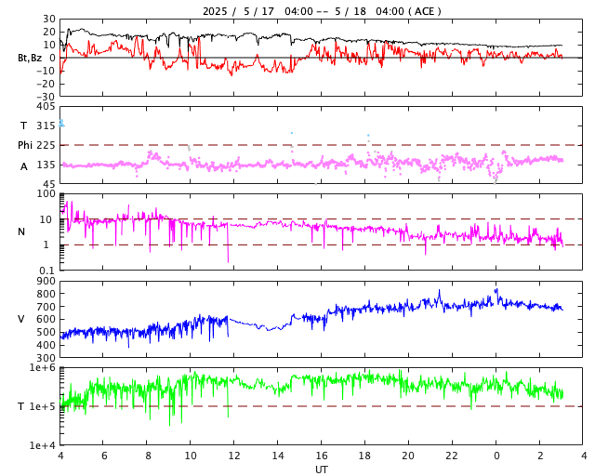Click the "14" hour tick on the UT axis

click(278, 456)
